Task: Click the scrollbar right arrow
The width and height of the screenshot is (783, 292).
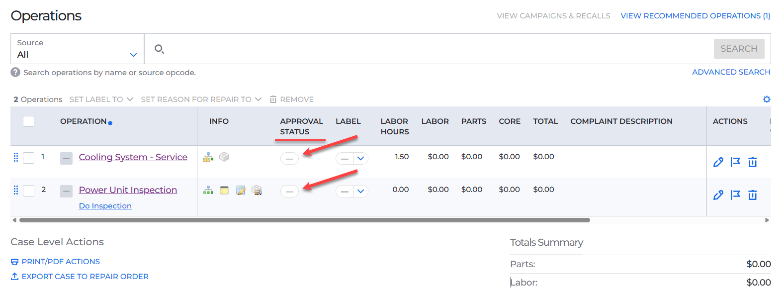Action: (768, 220)
